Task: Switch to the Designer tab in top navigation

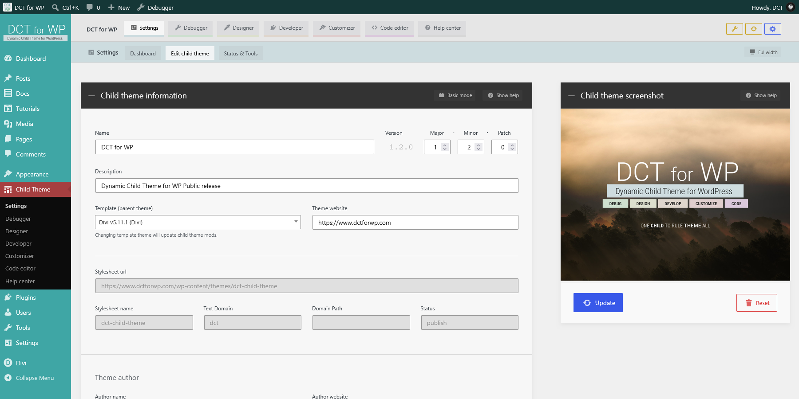Action: [239, 28]
